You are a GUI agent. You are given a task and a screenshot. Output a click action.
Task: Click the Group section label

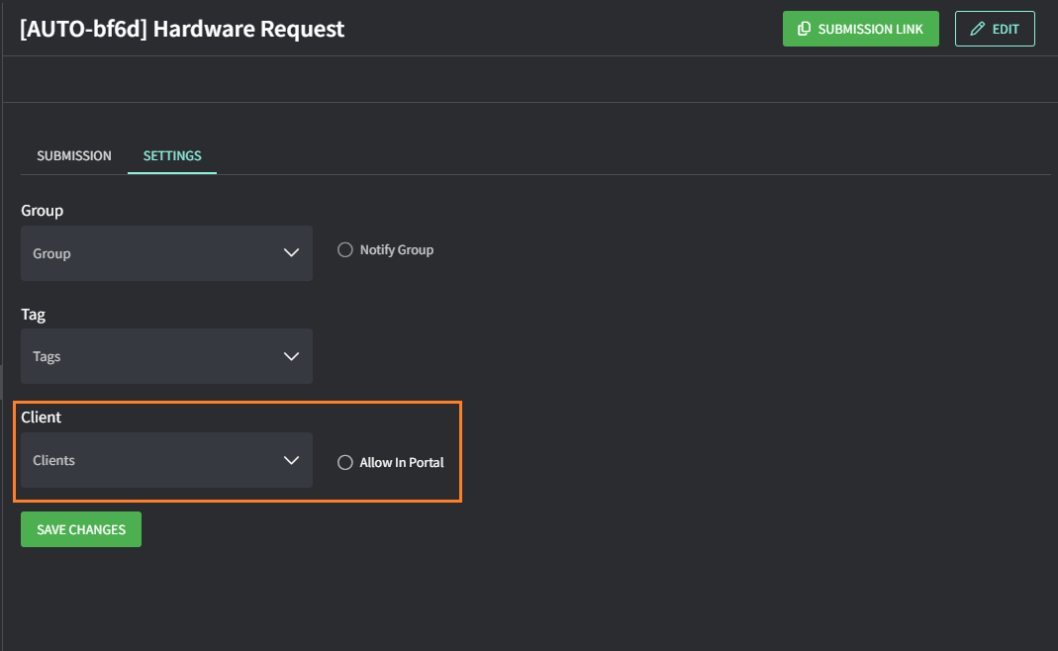[x=42, y=211]
